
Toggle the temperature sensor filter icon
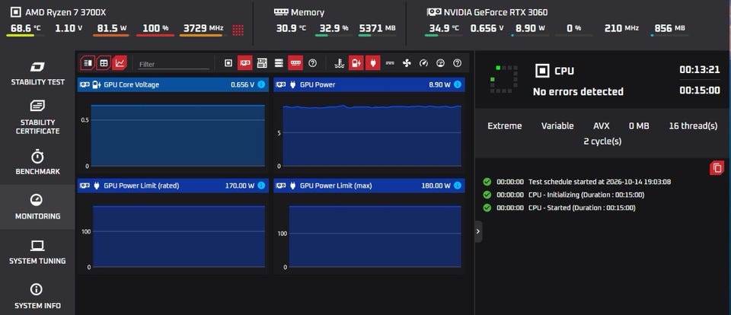(x=340, y=62)
